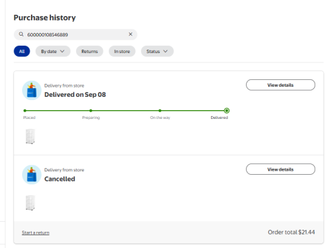Clear the order number search field
Screen dimensions: 336x248
point(130,34)
